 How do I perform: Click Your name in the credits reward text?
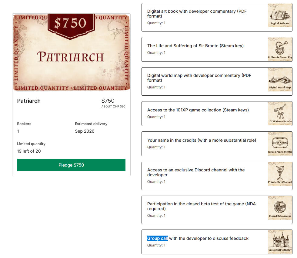point(202,140)
